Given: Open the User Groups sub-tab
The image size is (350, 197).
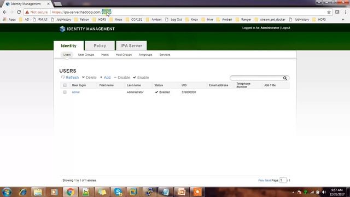Looking at the screenshot, I should coord(86,55).
